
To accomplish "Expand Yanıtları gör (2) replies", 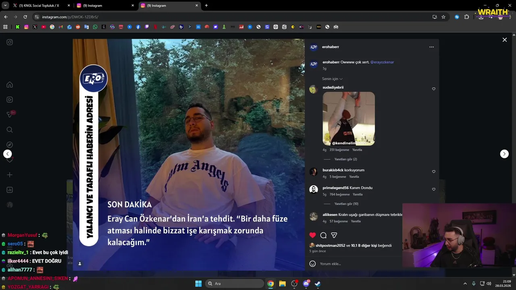I will [345, 159].
